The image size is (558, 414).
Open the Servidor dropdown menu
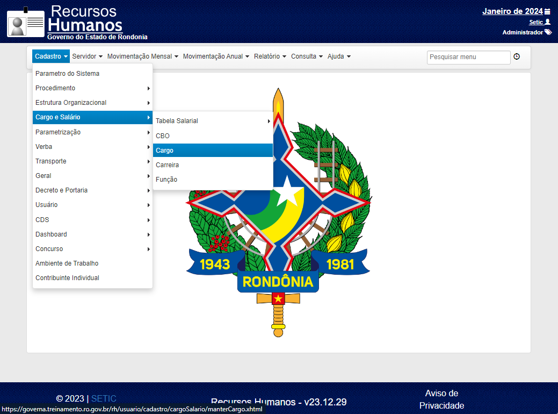tap(87, 56)
